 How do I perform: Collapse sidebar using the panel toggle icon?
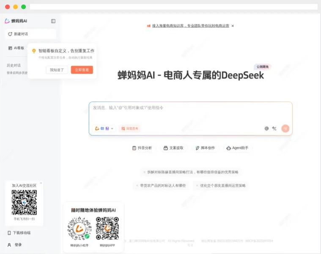coord(53,21)
